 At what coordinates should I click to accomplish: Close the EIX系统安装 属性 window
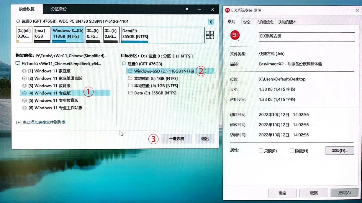click(357, 10)
